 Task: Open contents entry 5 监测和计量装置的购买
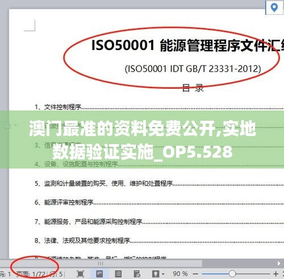point(103,183)
